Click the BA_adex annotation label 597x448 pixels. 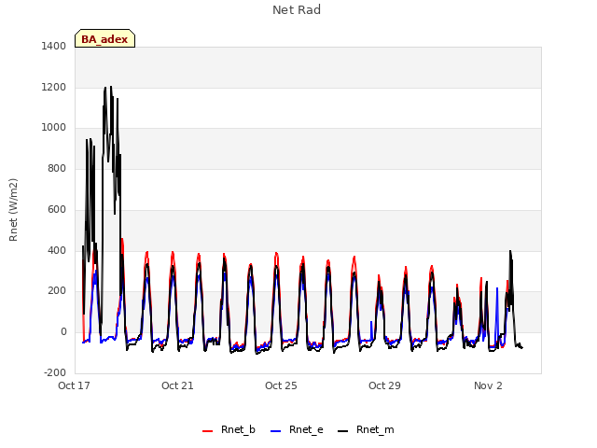coord(104,38)
